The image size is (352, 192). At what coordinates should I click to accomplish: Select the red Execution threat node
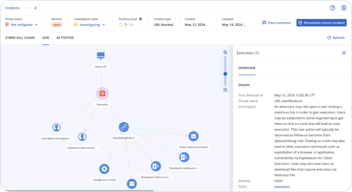(102, 93)
